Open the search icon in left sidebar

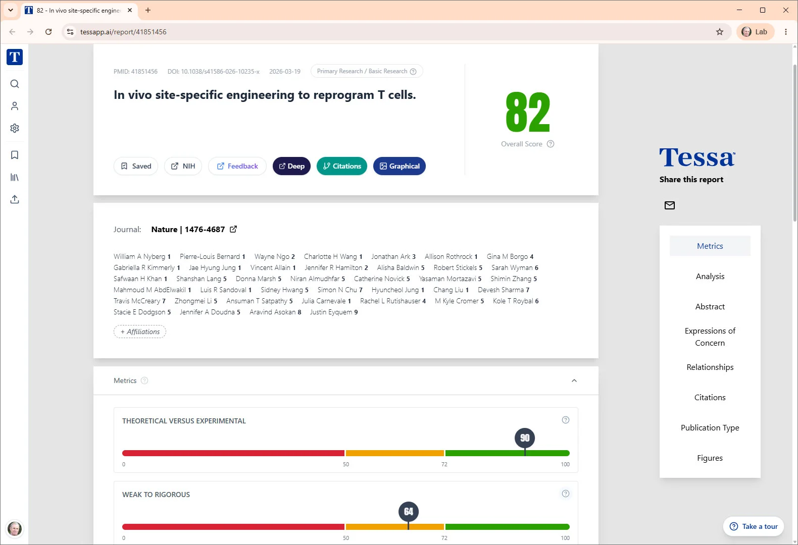pyautogui.click(x=15, y=84)
